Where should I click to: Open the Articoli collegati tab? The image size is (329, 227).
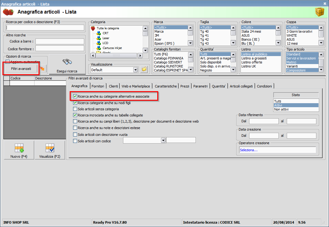(241, 86)
